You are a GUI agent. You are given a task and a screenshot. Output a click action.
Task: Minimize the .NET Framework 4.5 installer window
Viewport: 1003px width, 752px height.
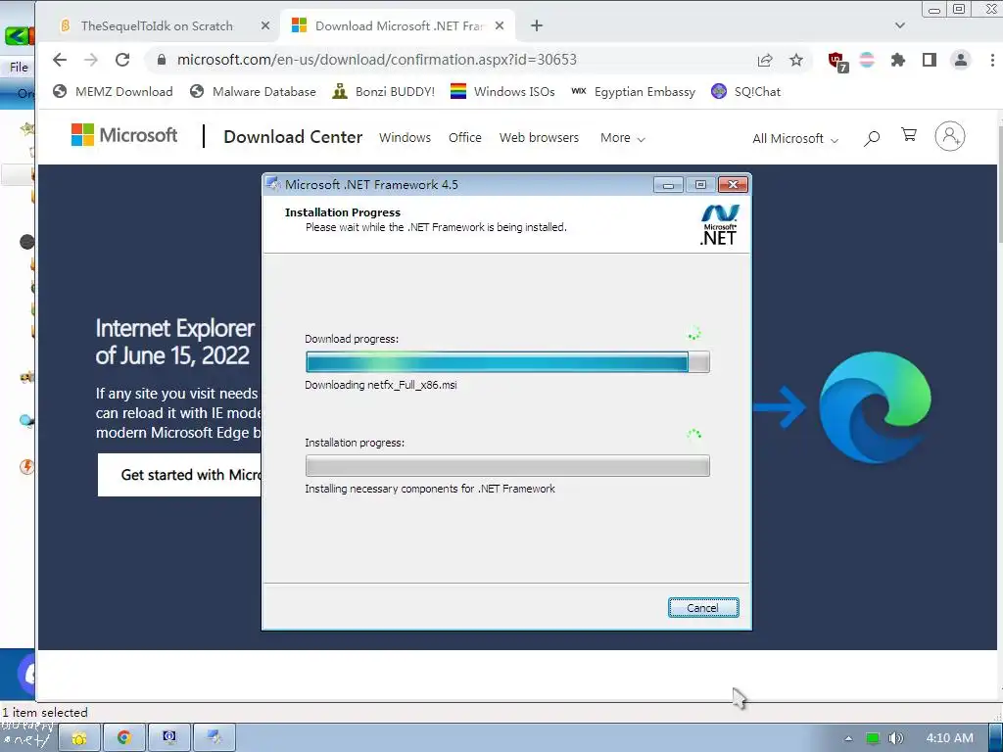668,185
